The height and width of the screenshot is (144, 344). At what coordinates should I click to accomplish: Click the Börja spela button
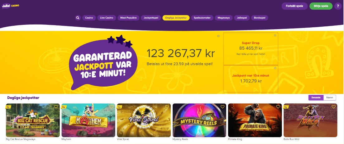pos(321,6)
